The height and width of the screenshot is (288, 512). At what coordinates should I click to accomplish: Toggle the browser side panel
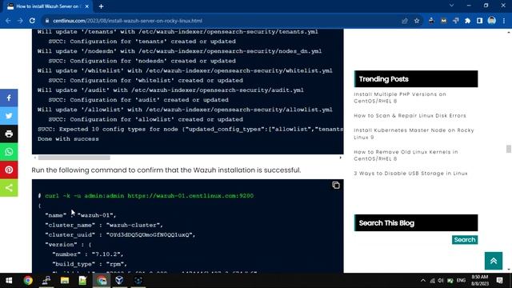click(x=479, y=21)
